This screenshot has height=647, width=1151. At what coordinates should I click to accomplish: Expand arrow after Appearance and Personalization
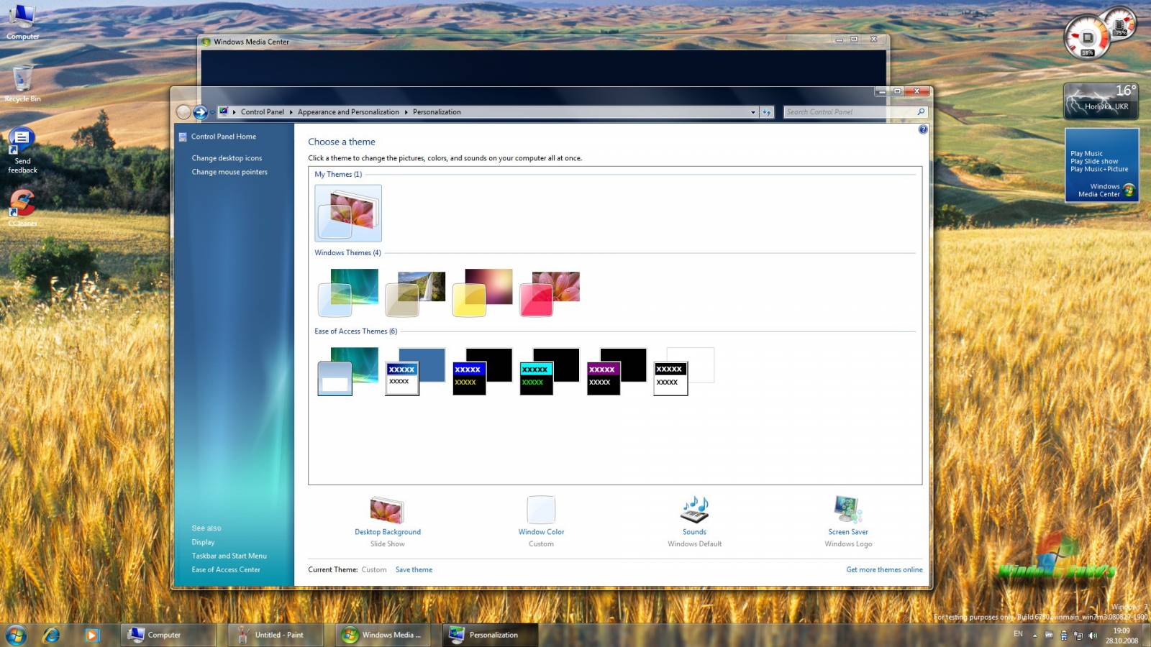click(x=406, y=112)
